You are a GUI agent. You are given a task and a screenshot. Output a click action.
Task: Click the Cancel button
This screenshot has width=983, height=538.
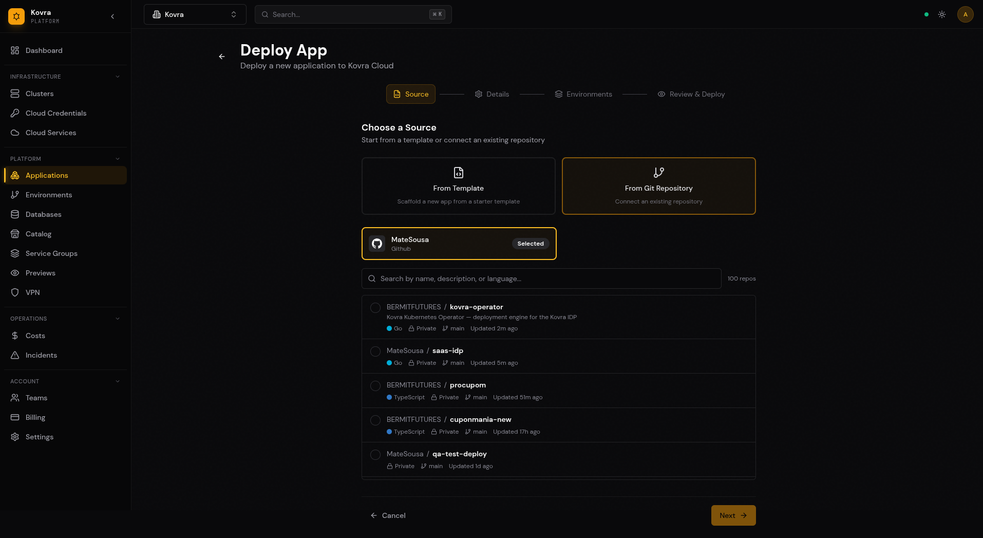pyautogui.click(x=388, y=515)
